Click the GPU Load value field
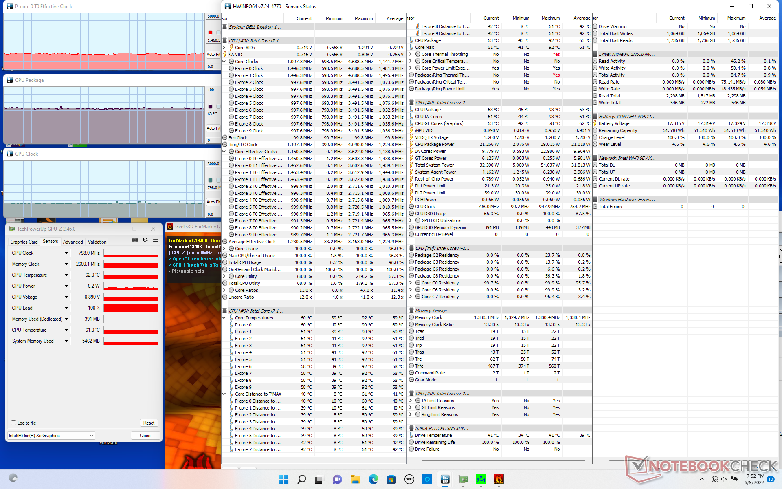Screen dimensions: 782x489 pyautogui.click(x=87, y=308)
